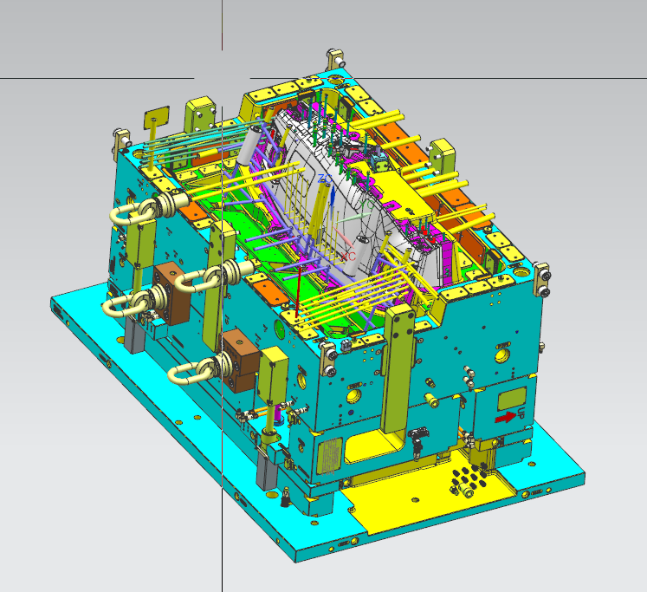The height and width of the screenshot is (592, 647).
Task: Select the engraved nameplate on lower front face
Action: 329,456
